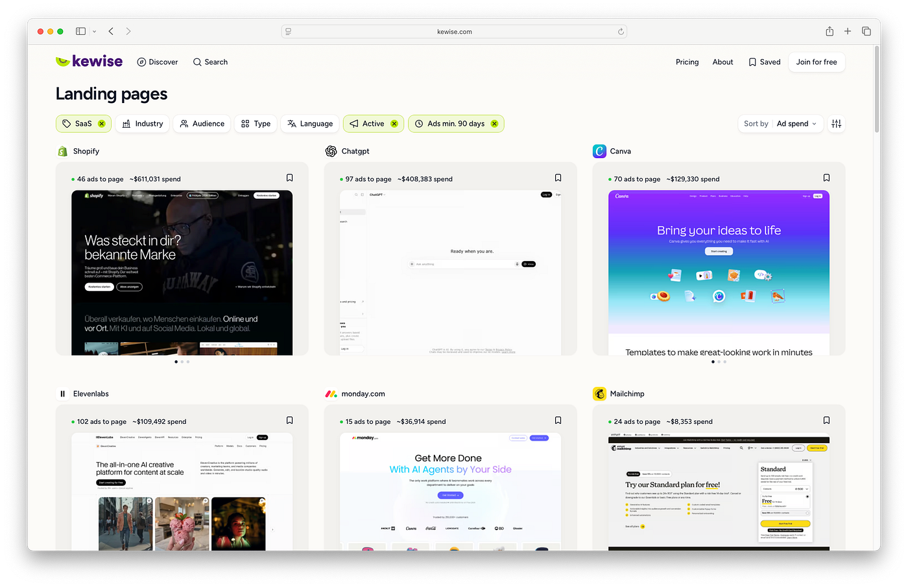Viewport: 908px width, 587px height.
Task: Open the Mailchimp landing page thumbnail
Action: [x=719, y=492]
